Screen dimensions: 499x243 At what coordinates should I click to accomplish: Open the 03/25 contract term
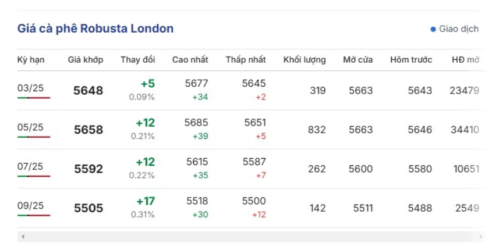tap(30, 88)
